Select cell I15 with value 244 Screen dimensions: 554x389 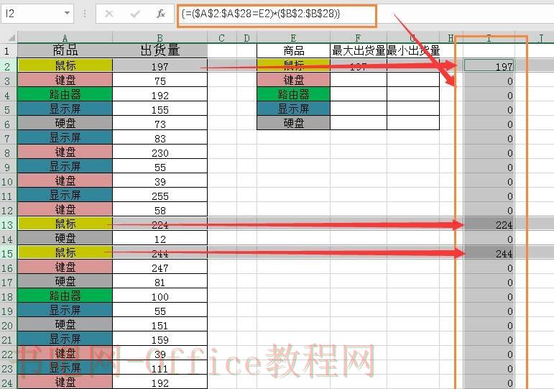[489, 254]
